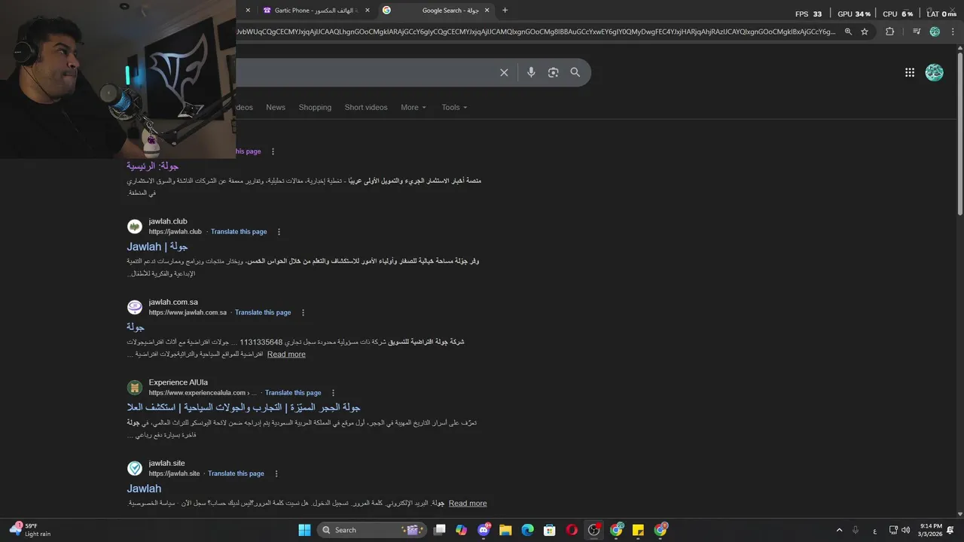The width and height of the screenshot is (964, 542).
Task: Launch Discord from the taskbar
Action: (484, 530)
